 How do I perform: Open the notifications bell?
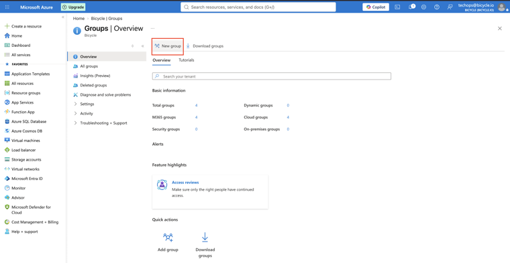411,7
